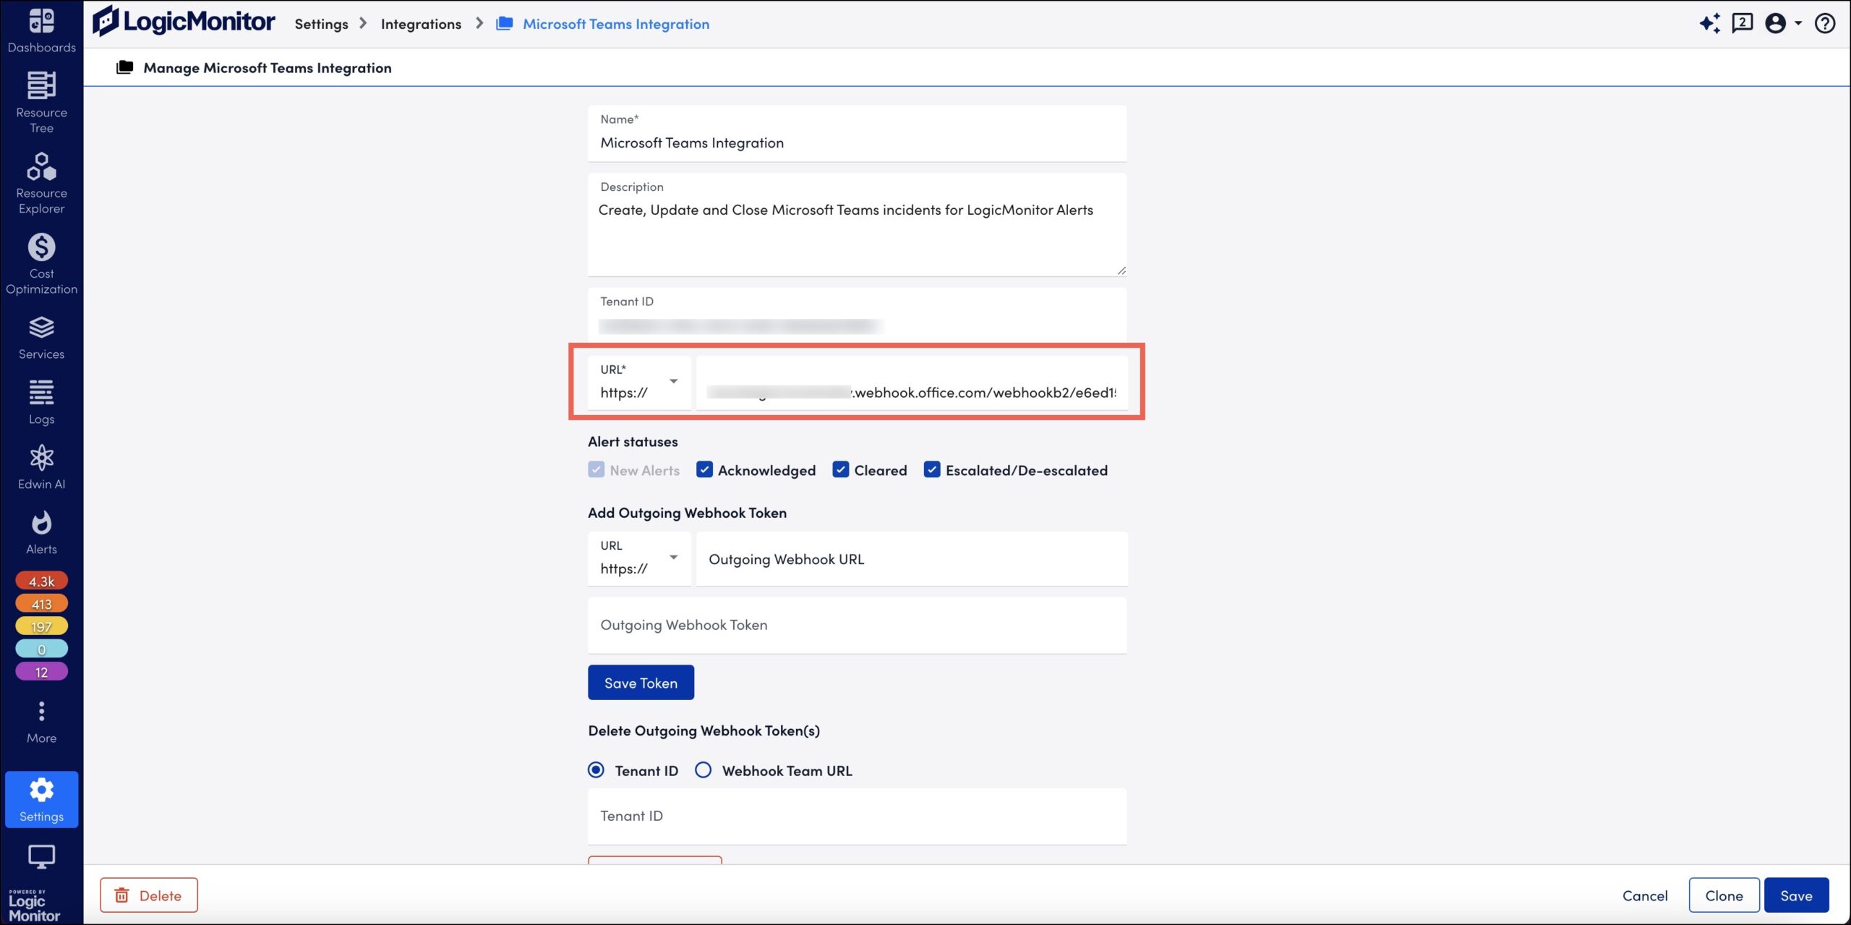Open Resource Tree in sidebar

41,101
